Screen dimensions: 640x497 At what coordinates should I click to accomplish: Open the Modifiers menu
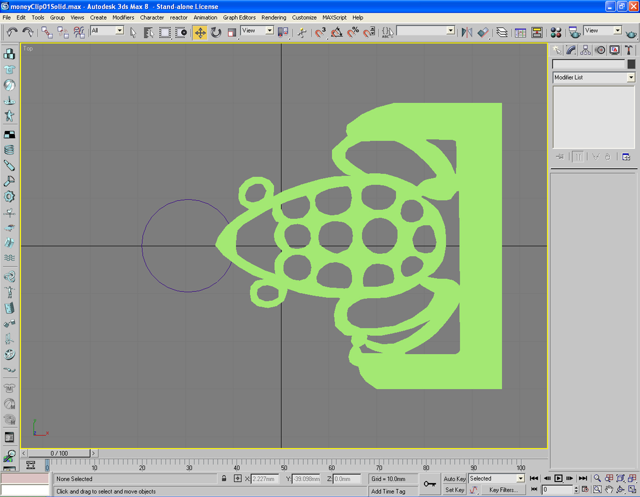(x=123, y=17)
